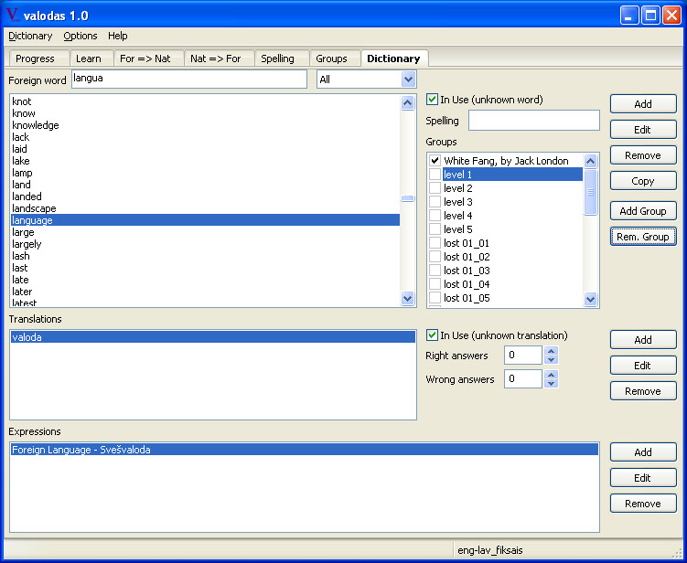Uncheck White Fang, by Jack London group
Screen dimensions: 687x563
pyautogui.click(x=435, y=161)
